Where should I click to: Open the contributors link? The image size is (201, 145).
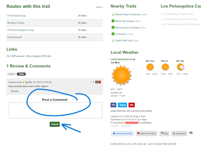pyautogui.click(x=146, y=122)
